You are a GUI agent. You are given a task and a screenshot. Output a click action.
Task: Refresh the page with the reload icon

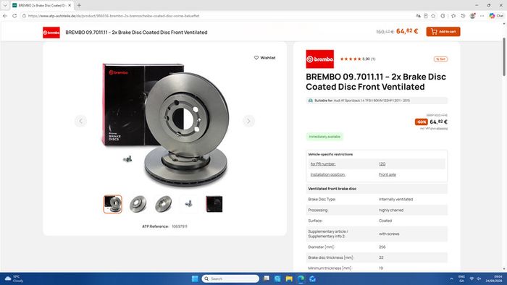click(14, 16)
